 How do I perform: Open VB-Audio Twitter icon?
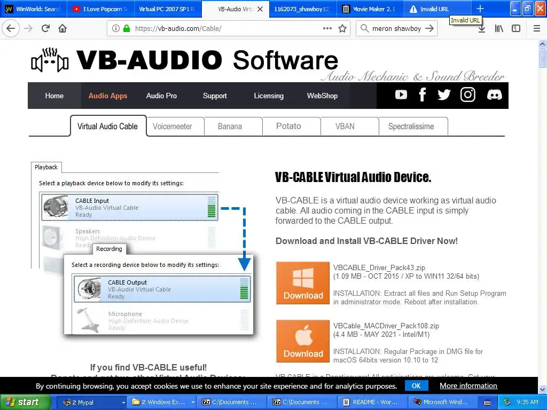point(444,94)
